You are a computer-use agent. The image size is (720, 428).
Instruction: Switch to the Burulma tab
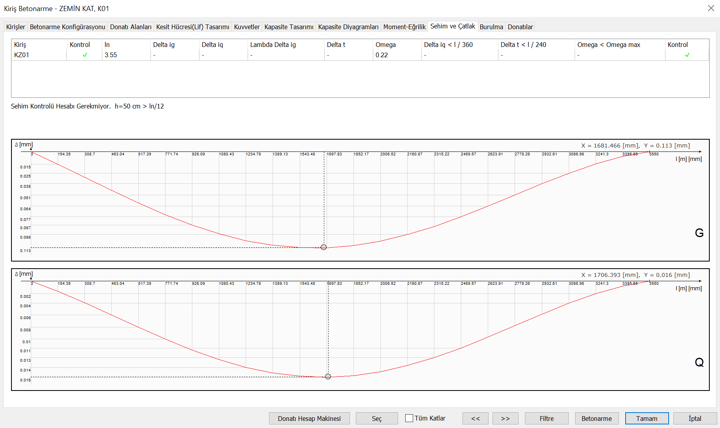(x=491, y=27)
